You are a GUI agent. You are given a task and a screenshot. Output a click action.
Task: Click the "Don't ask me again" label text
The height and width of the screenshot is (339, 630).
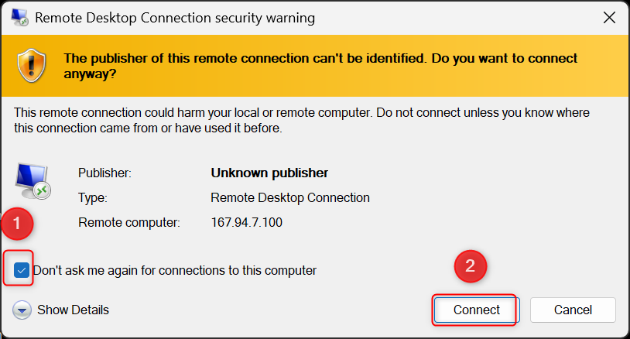174,270
